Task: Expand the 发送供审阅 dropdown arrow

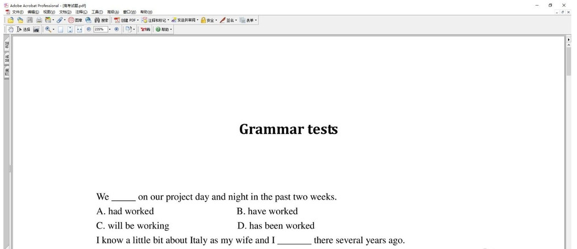Action: pyautogui.click(x=198, y=20)
